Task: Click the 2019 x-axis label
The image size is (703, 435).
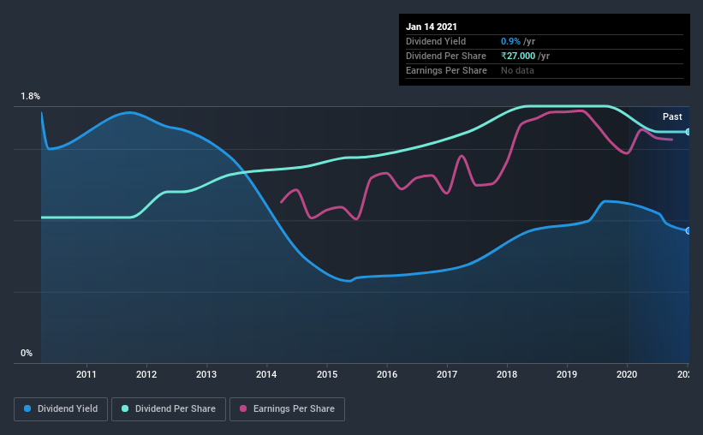Action: 567,374
